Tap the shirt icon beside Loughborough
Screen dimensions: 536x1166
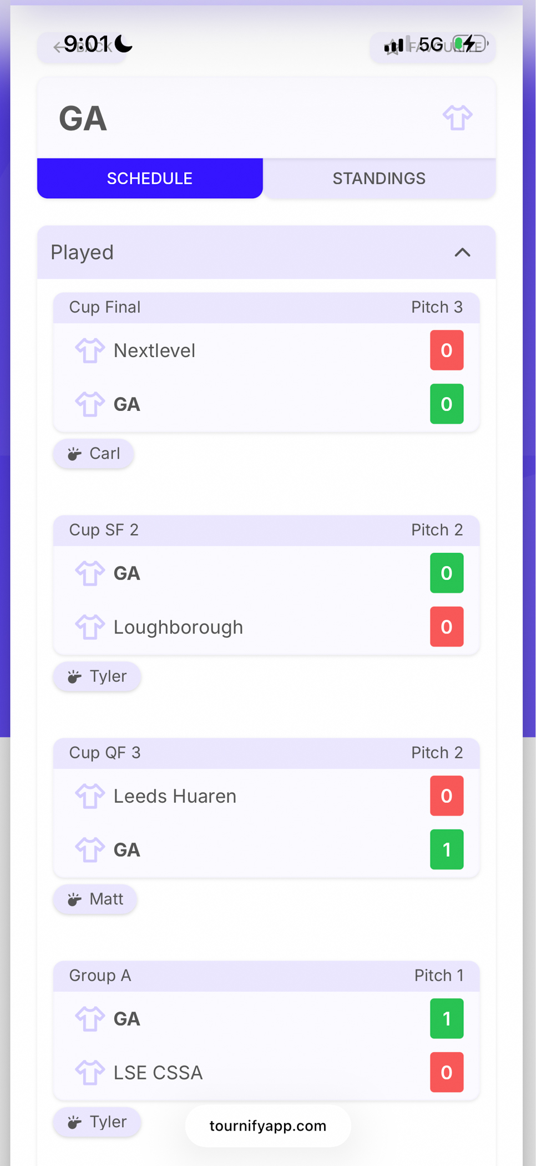pyautogui.click(x=90, y=627)
